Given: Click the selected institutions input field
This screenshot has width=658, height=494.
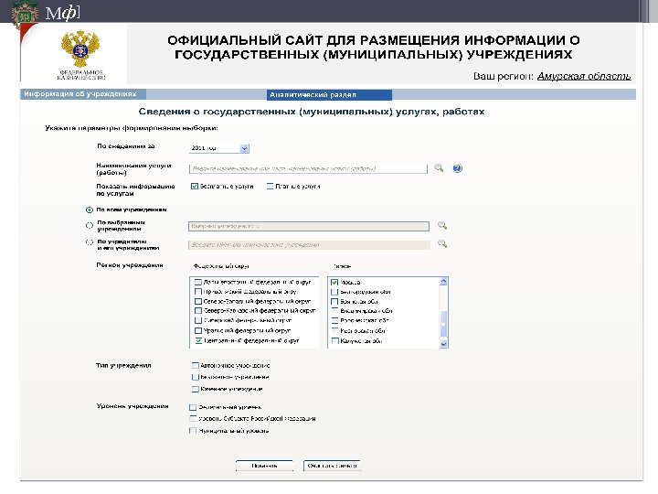Looking at the screenshot, I should coord(309,226).
